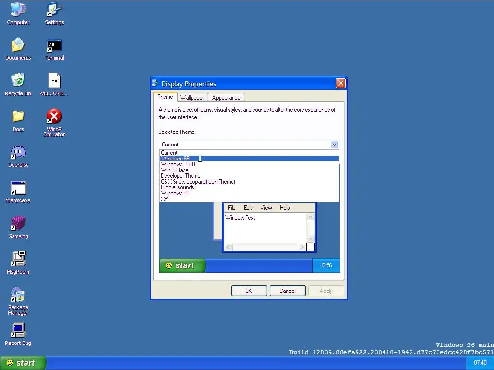Choose Utopia (sounds) theme option
The height and width of the screenshot is (370, 494).
249,187
